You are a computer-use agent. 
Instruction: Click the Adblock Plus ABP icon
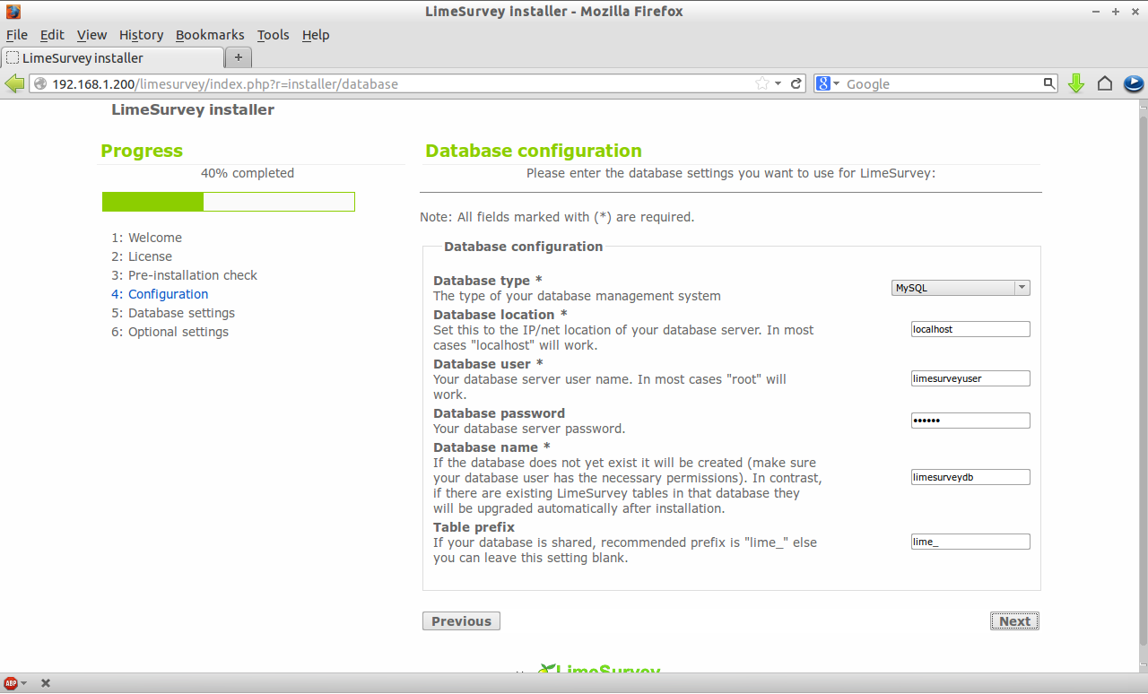click(x=11, y=683)
